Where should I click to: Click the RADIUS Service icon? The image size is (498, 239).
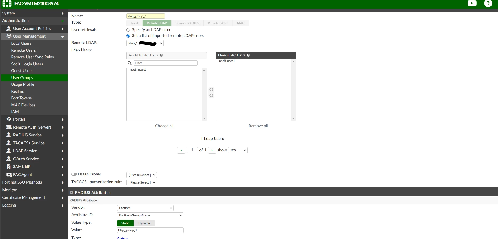pyautogui.click(x=9, y=135)
